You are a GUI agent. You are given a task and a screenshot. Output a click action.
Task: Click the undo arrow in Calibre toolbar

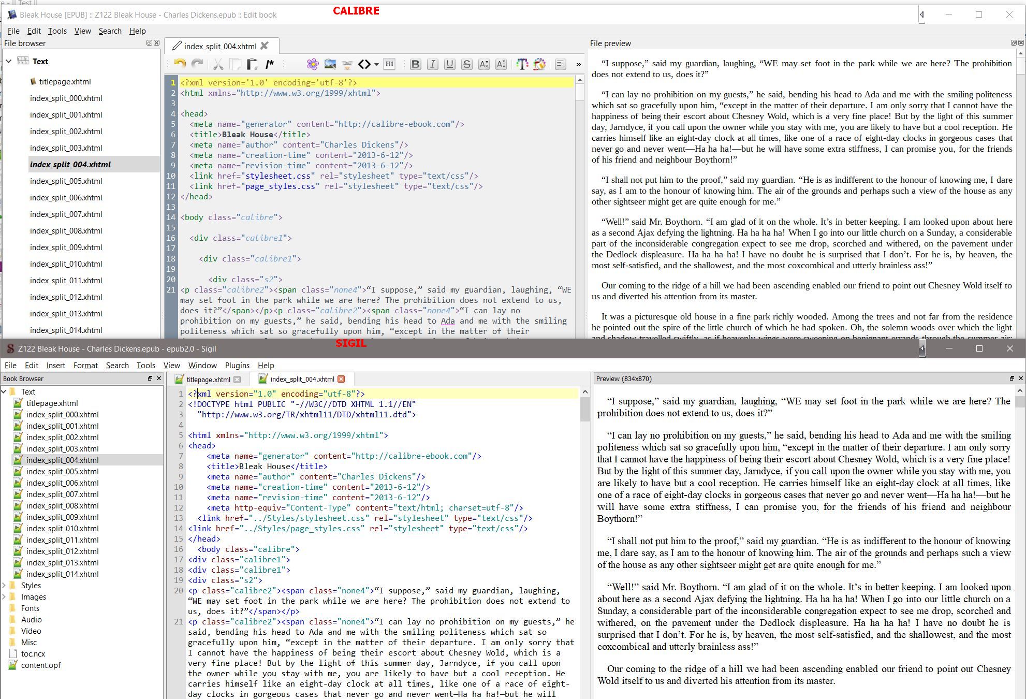180,64
